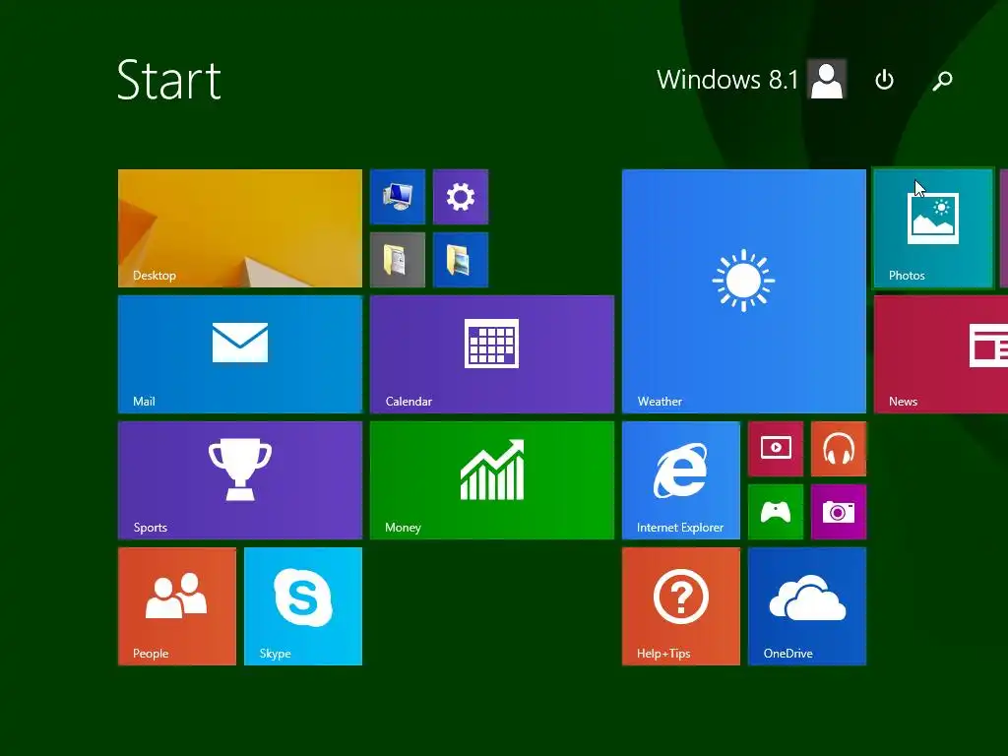Open the Camera small tile
This screenshot has height=756, width=1008.
coord(839,512)
